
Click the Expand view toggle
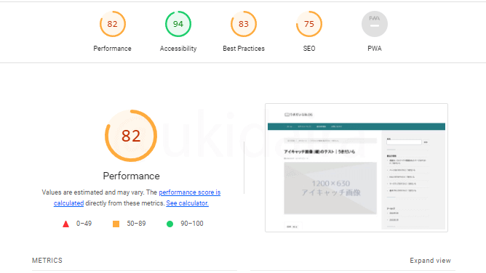tap(430, 261)
